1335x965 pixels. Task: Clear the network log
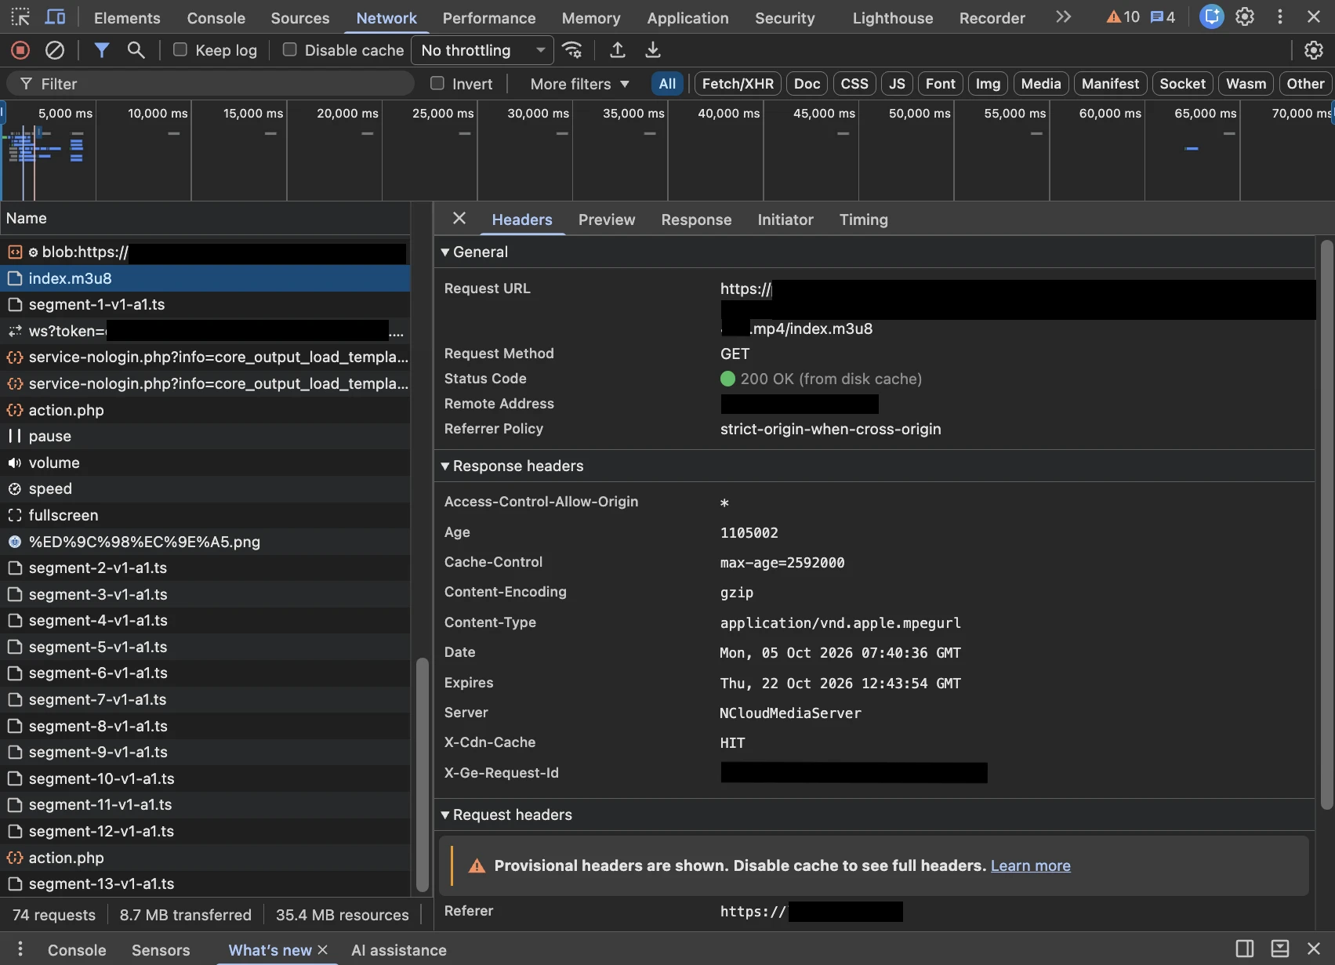pyautogui.click(x=55, y=50)
